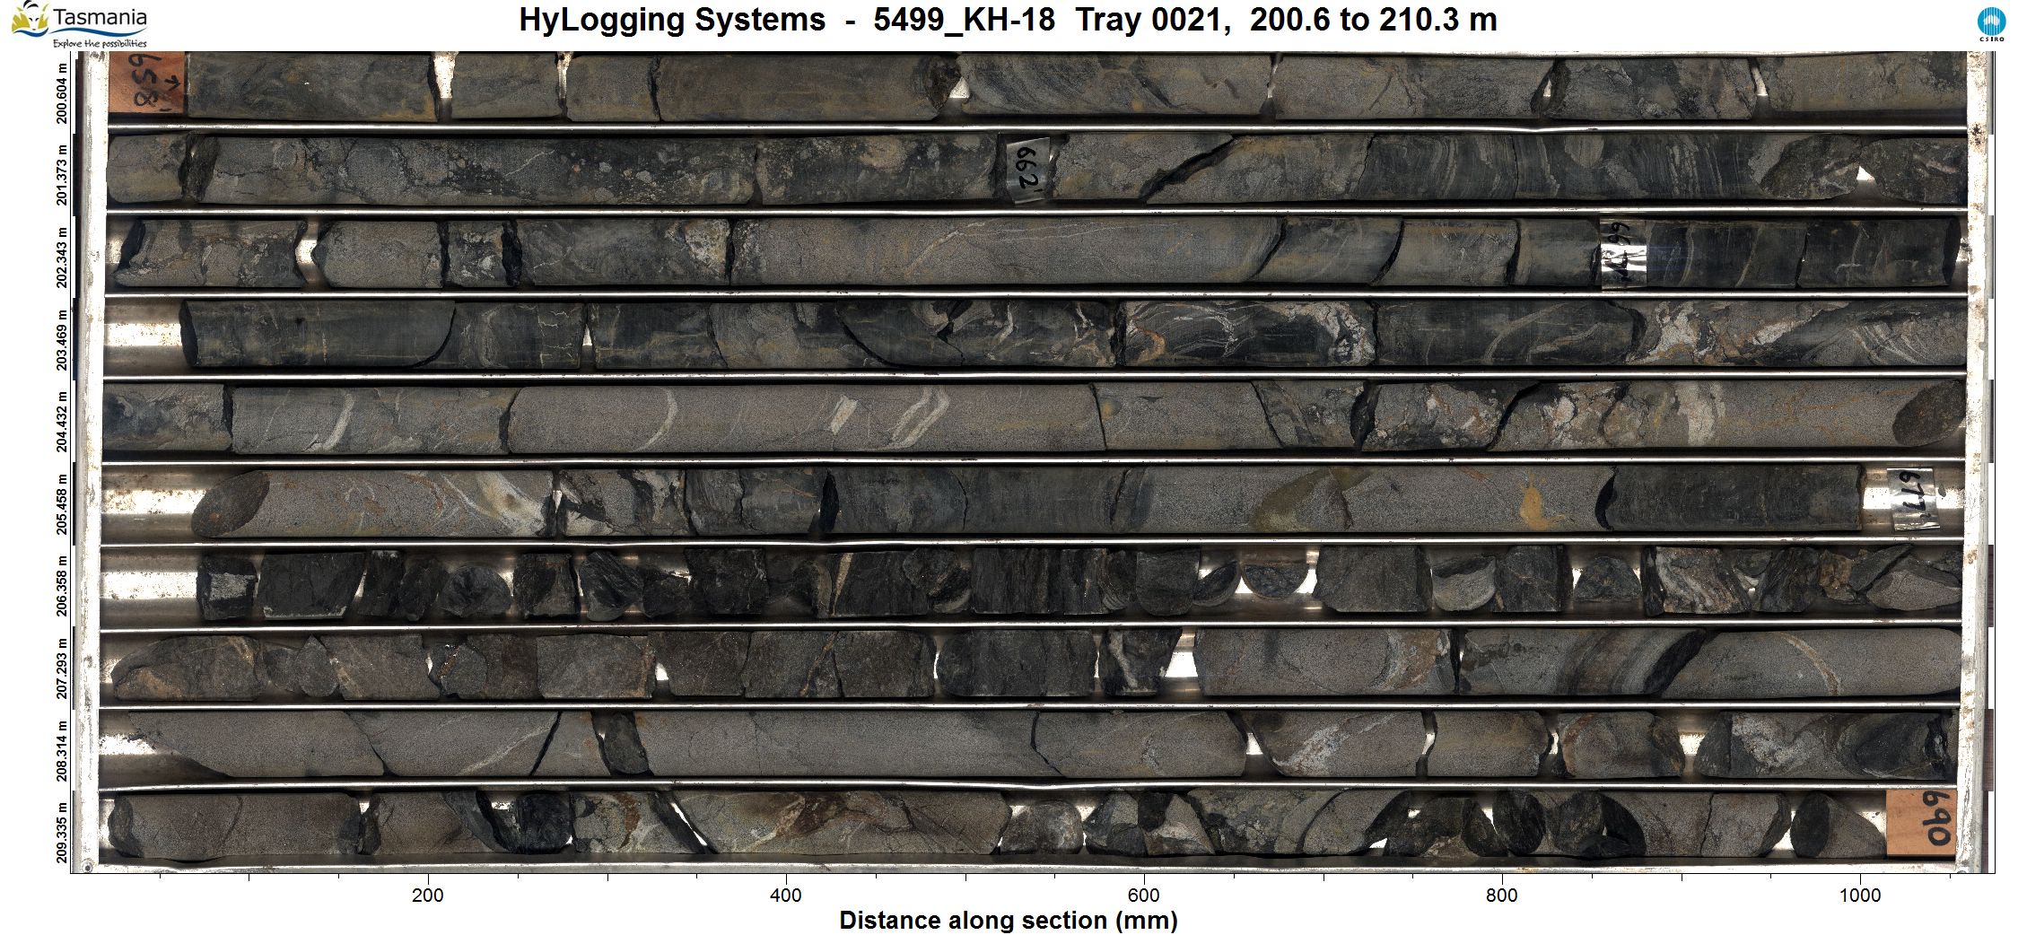Click the 201.373 m depth row label
Screen dimensions: 2018x935
pos(62,175)
